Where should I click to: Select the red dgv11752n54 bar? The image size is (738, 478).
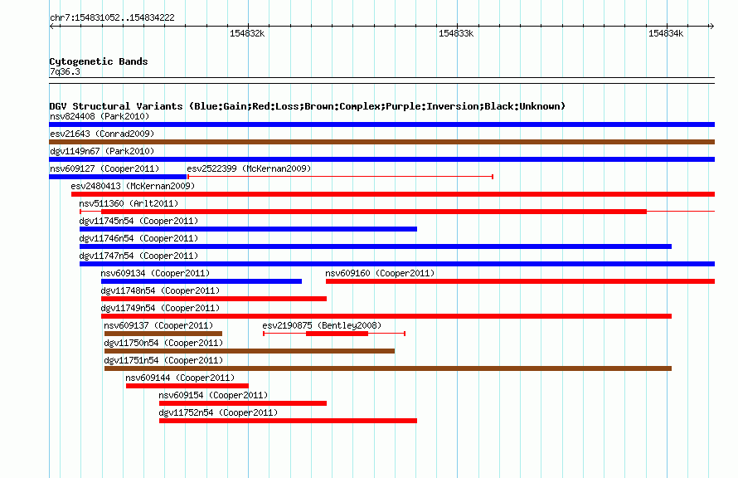(x=288, y=421)
